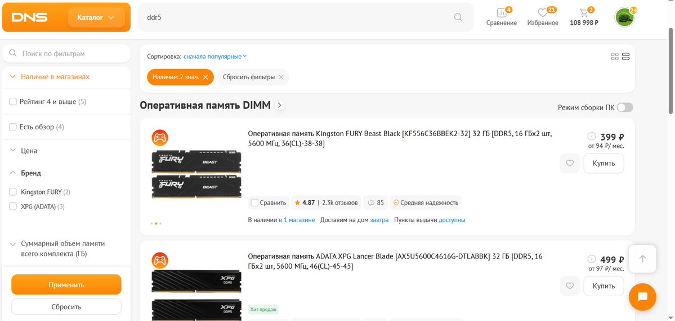Screen dimensions: 675x321
Task: Open Kingston FURY Beast Black product title
Action: tap(400, 139)
